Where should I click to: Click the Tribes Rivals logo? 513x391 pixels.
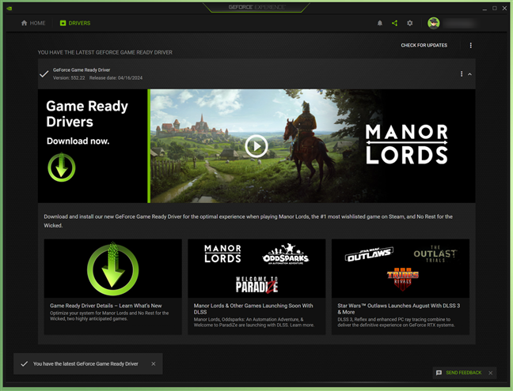tap(402, 279)
